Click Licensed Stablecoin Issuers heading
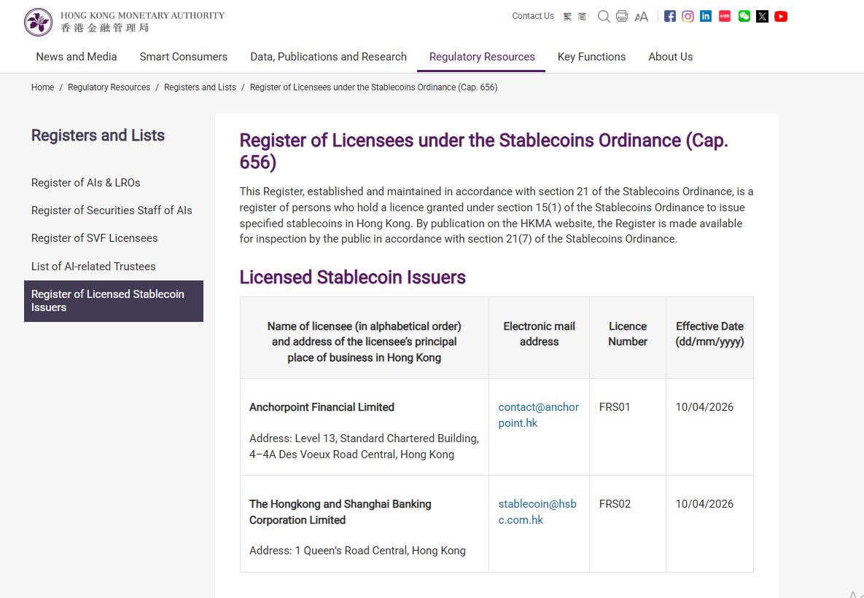The width and height of the screenshot is (864, 598). (x=353, y=277)
